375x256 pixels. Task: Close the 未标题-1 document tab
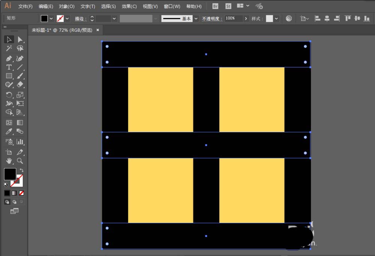tap(97, 30)
